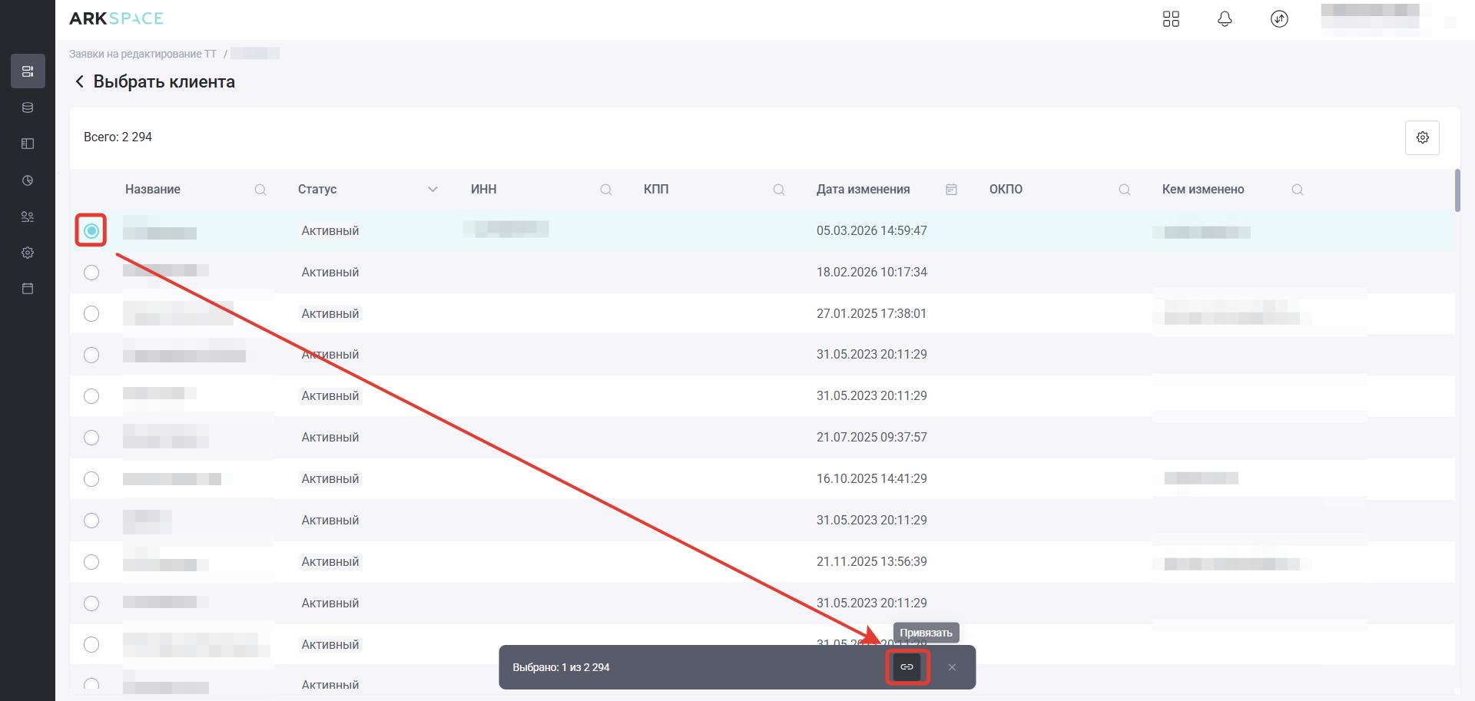Open calendar item in left sidebar

28,289
